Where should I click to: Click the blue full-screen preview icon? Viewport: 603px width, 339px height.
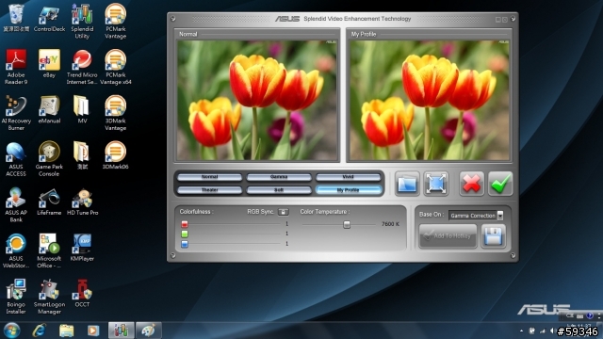coord(435,184)
